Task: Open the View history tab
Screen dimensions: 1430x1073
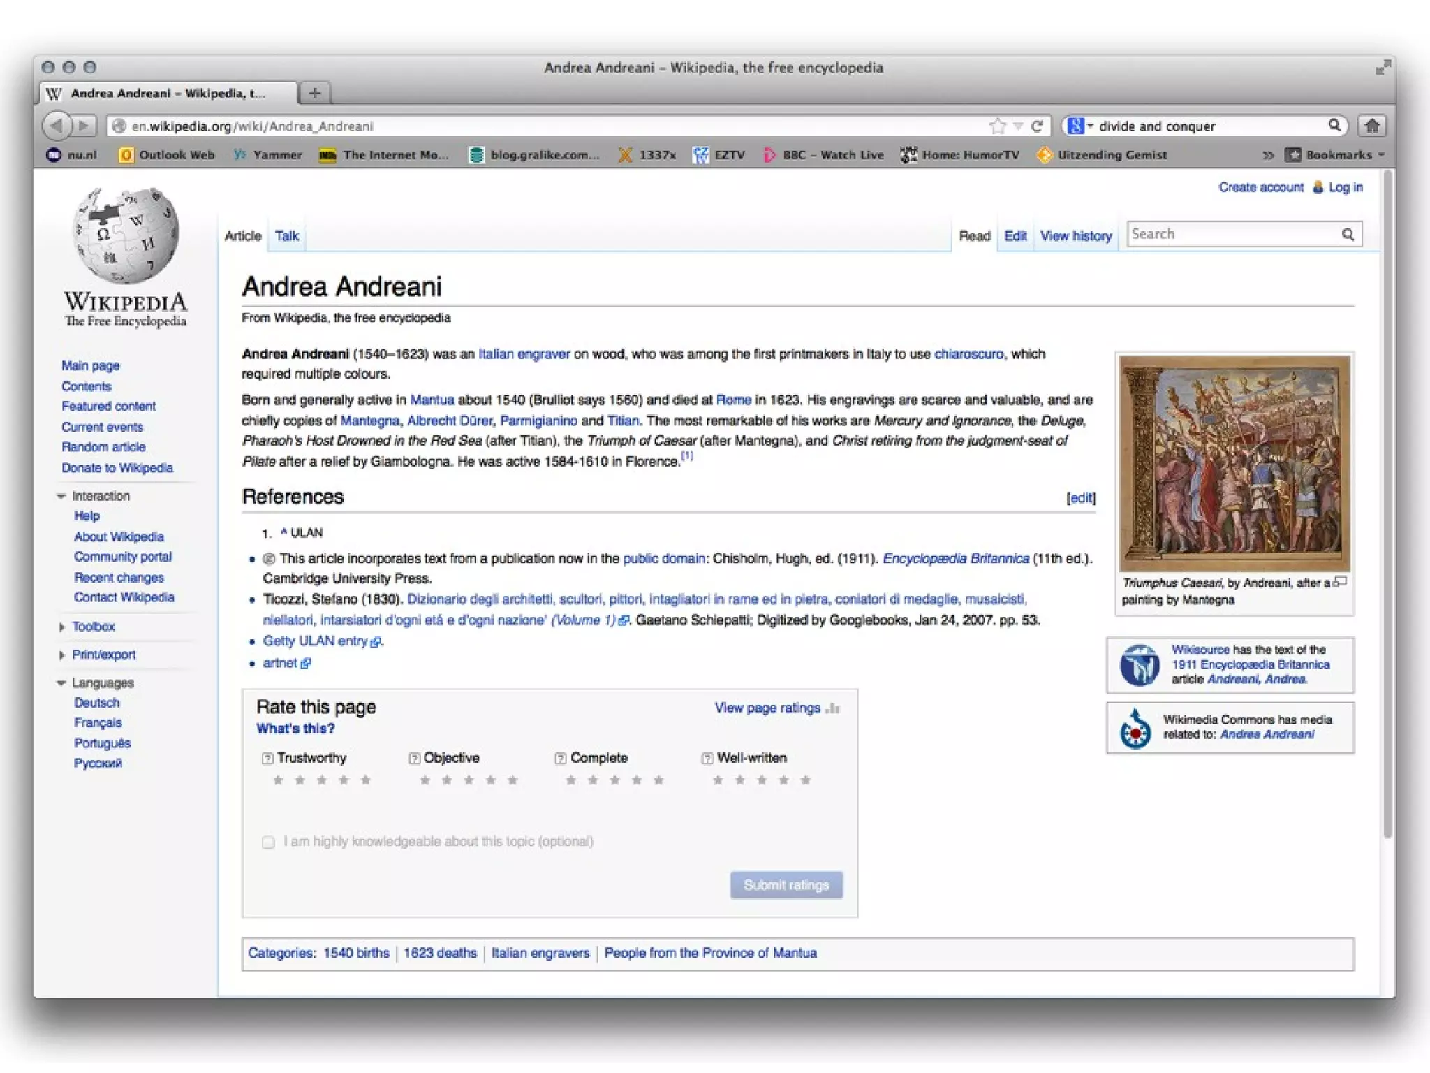Action: click(1075, 236)
